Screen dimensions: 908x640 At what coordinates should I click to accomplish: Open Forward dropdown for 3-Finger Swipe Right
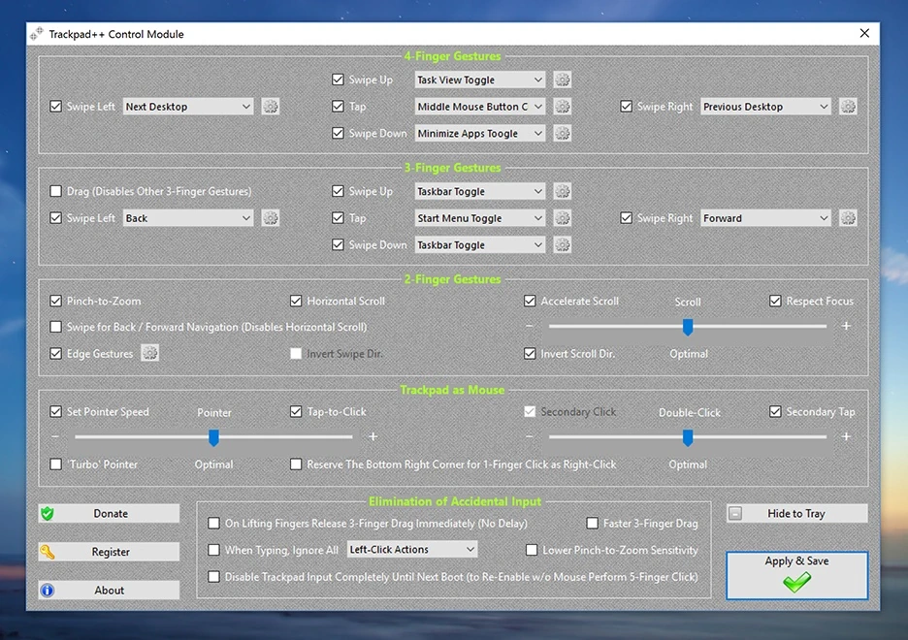[766, 218]
